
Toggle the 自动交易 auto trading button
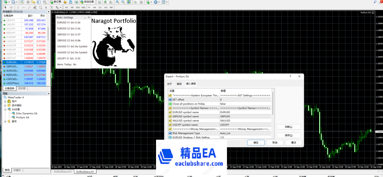coord(87,2)
